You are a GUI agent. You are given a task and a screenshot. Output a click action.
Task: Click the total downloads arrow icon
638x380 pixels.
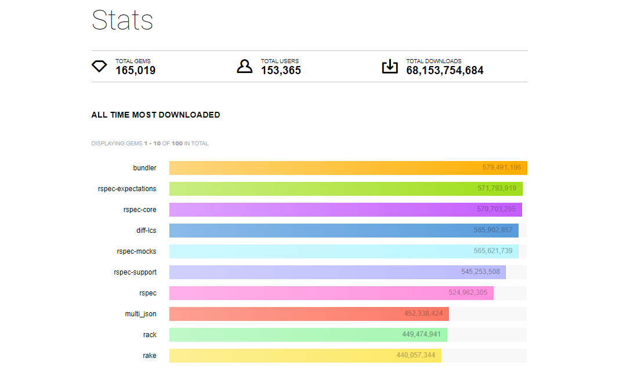click(x=390, y=66)
